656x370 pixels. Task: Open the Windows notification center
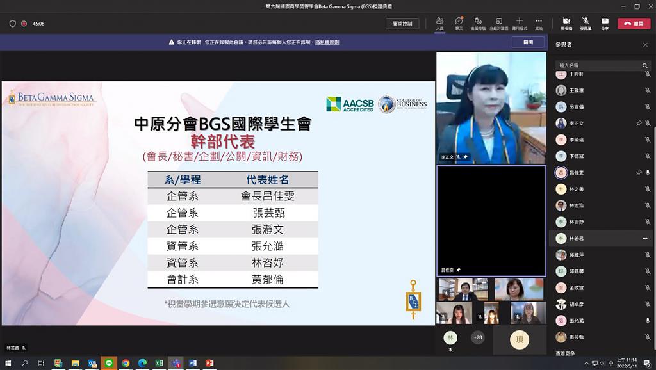(x=647, y=364)
